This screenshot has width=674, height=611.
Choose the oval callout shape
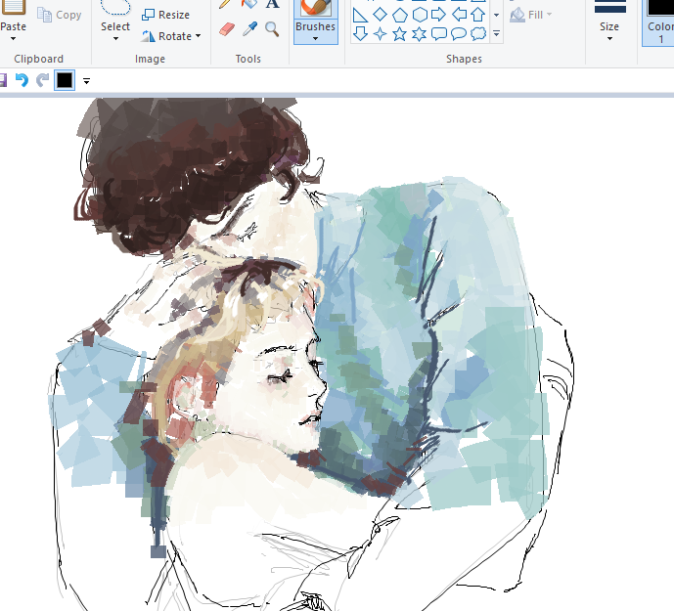pos(459,34)
